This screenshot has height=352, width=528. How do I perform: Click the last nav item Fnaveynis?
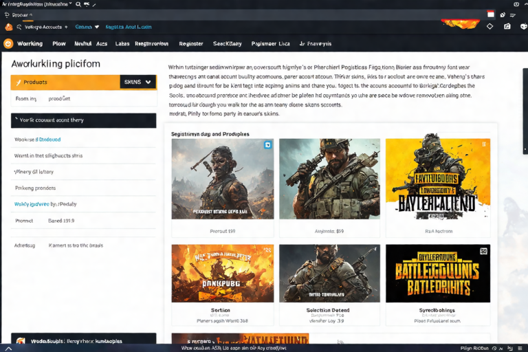[316, 43]
